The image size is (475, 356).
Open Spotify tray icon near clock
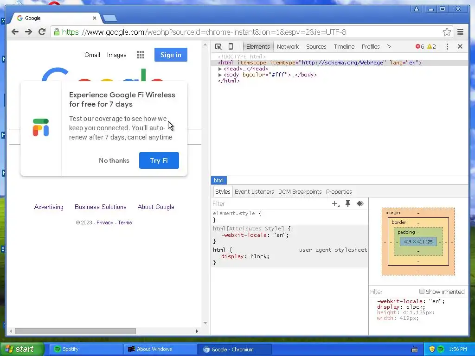tap(441, 349)
